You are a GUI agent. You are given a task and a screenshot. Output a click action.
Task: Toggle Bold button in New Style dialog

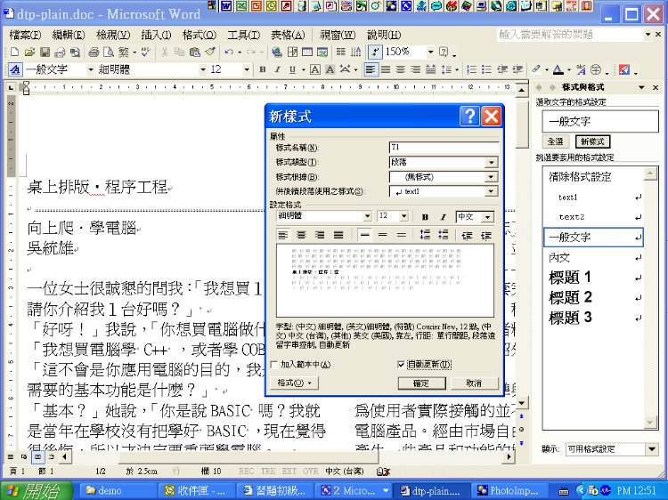pyautogui.click(x=425, y=216)
